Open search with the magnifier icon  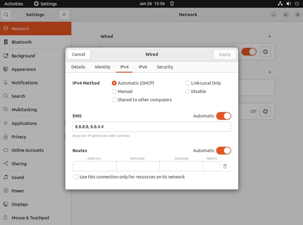6,14
